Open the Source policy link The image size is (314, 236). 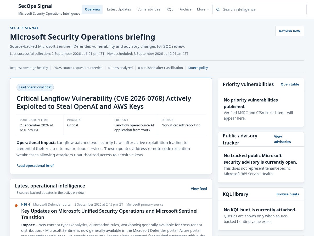point(198,68)
